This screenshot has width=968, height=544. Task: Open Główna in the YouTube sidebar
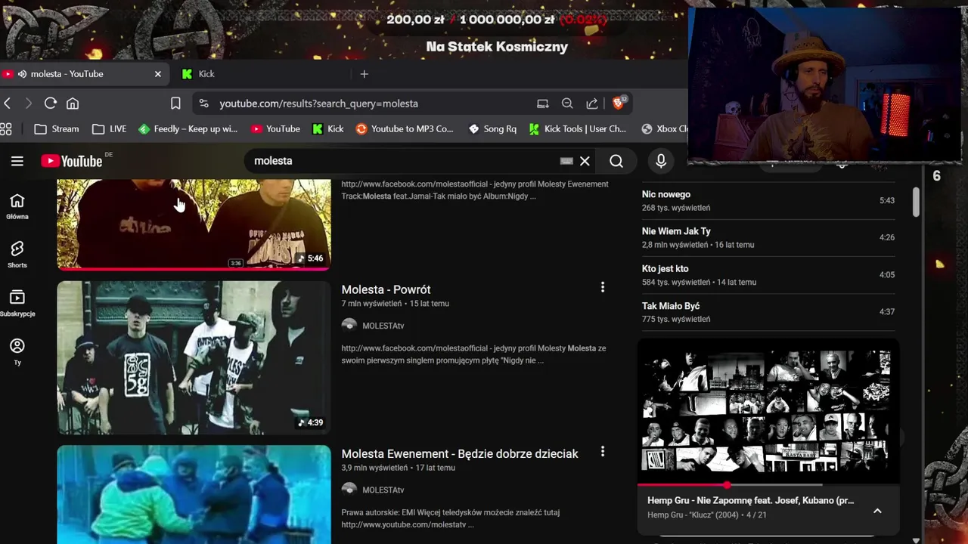[x=17, y=206]
